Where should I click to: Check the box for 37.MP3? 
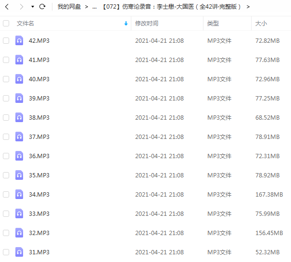coord(6,137)
